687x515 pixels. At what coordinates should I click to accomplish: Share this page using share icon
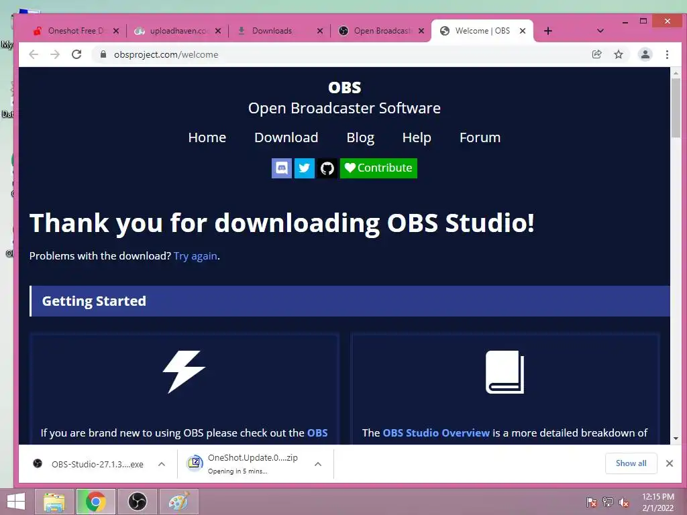[596, 54]
